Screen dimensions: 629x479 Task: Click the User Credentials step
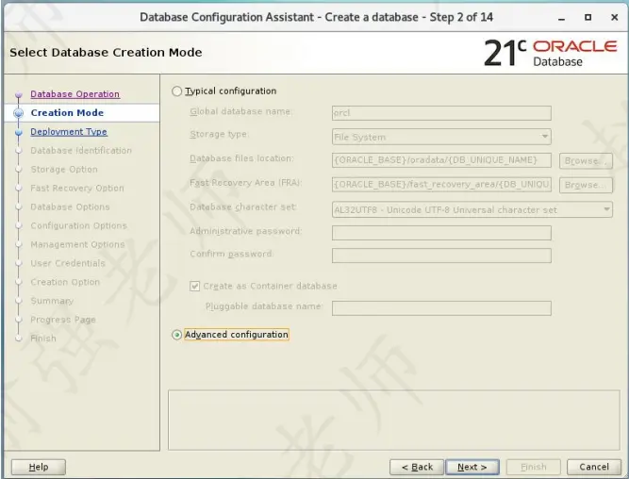click(x=68, y=263)
